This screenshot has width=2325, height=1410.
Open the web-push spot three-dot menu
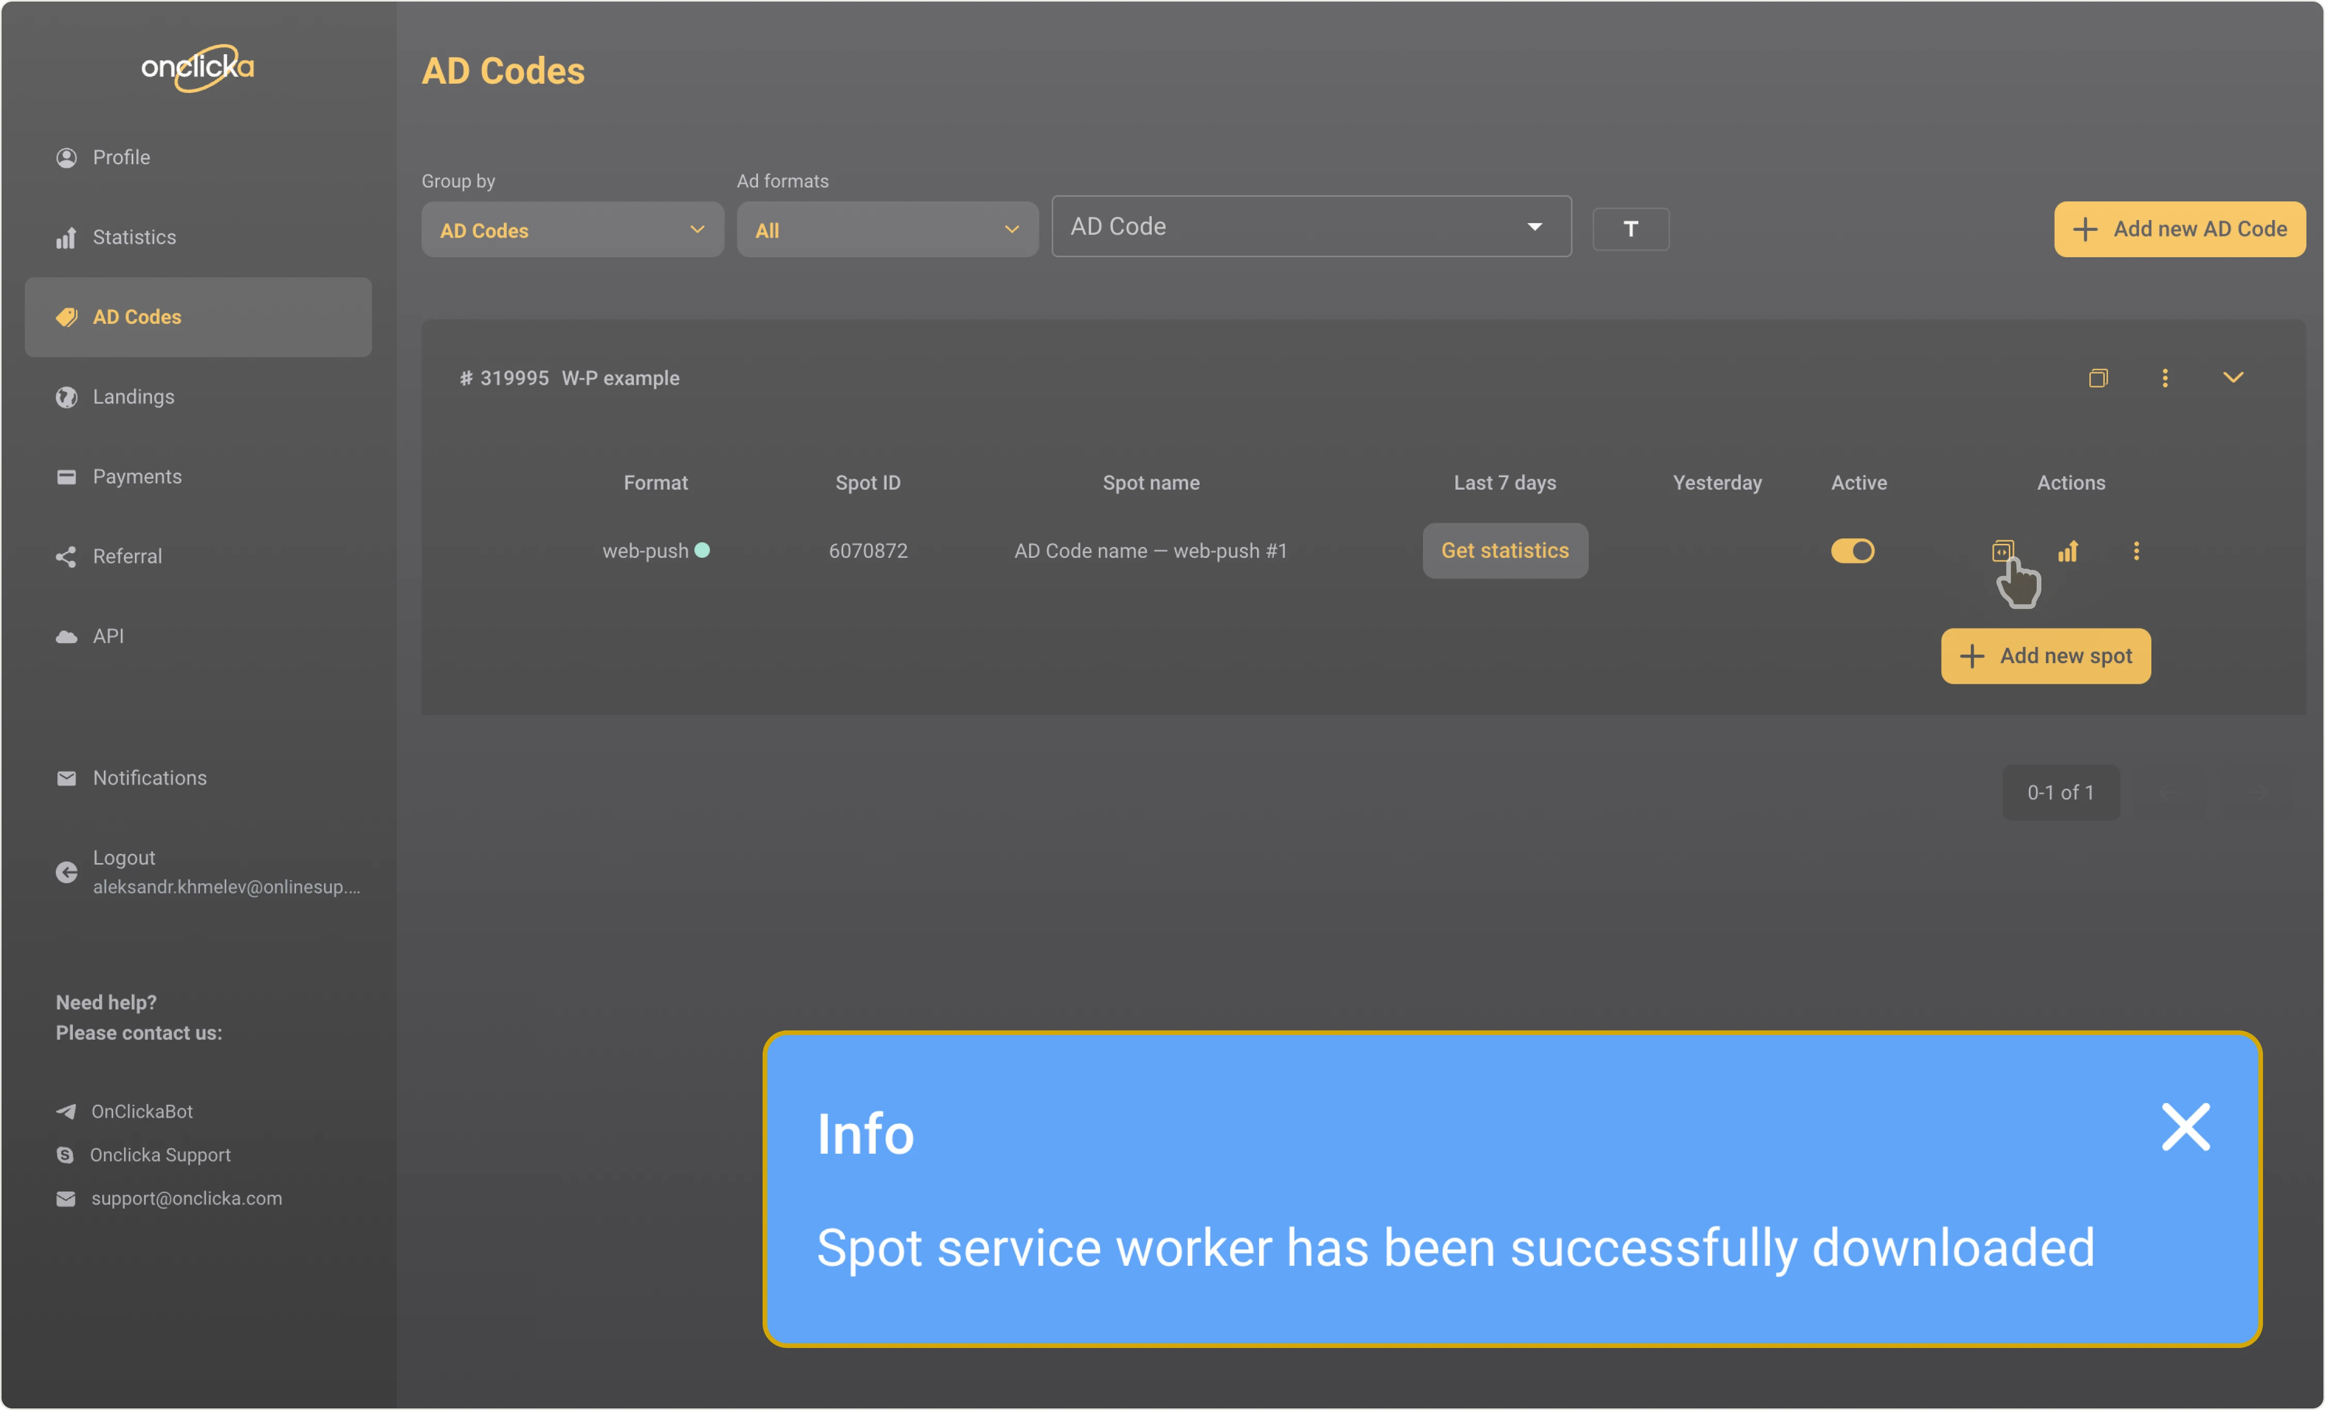coord(2136,551)
